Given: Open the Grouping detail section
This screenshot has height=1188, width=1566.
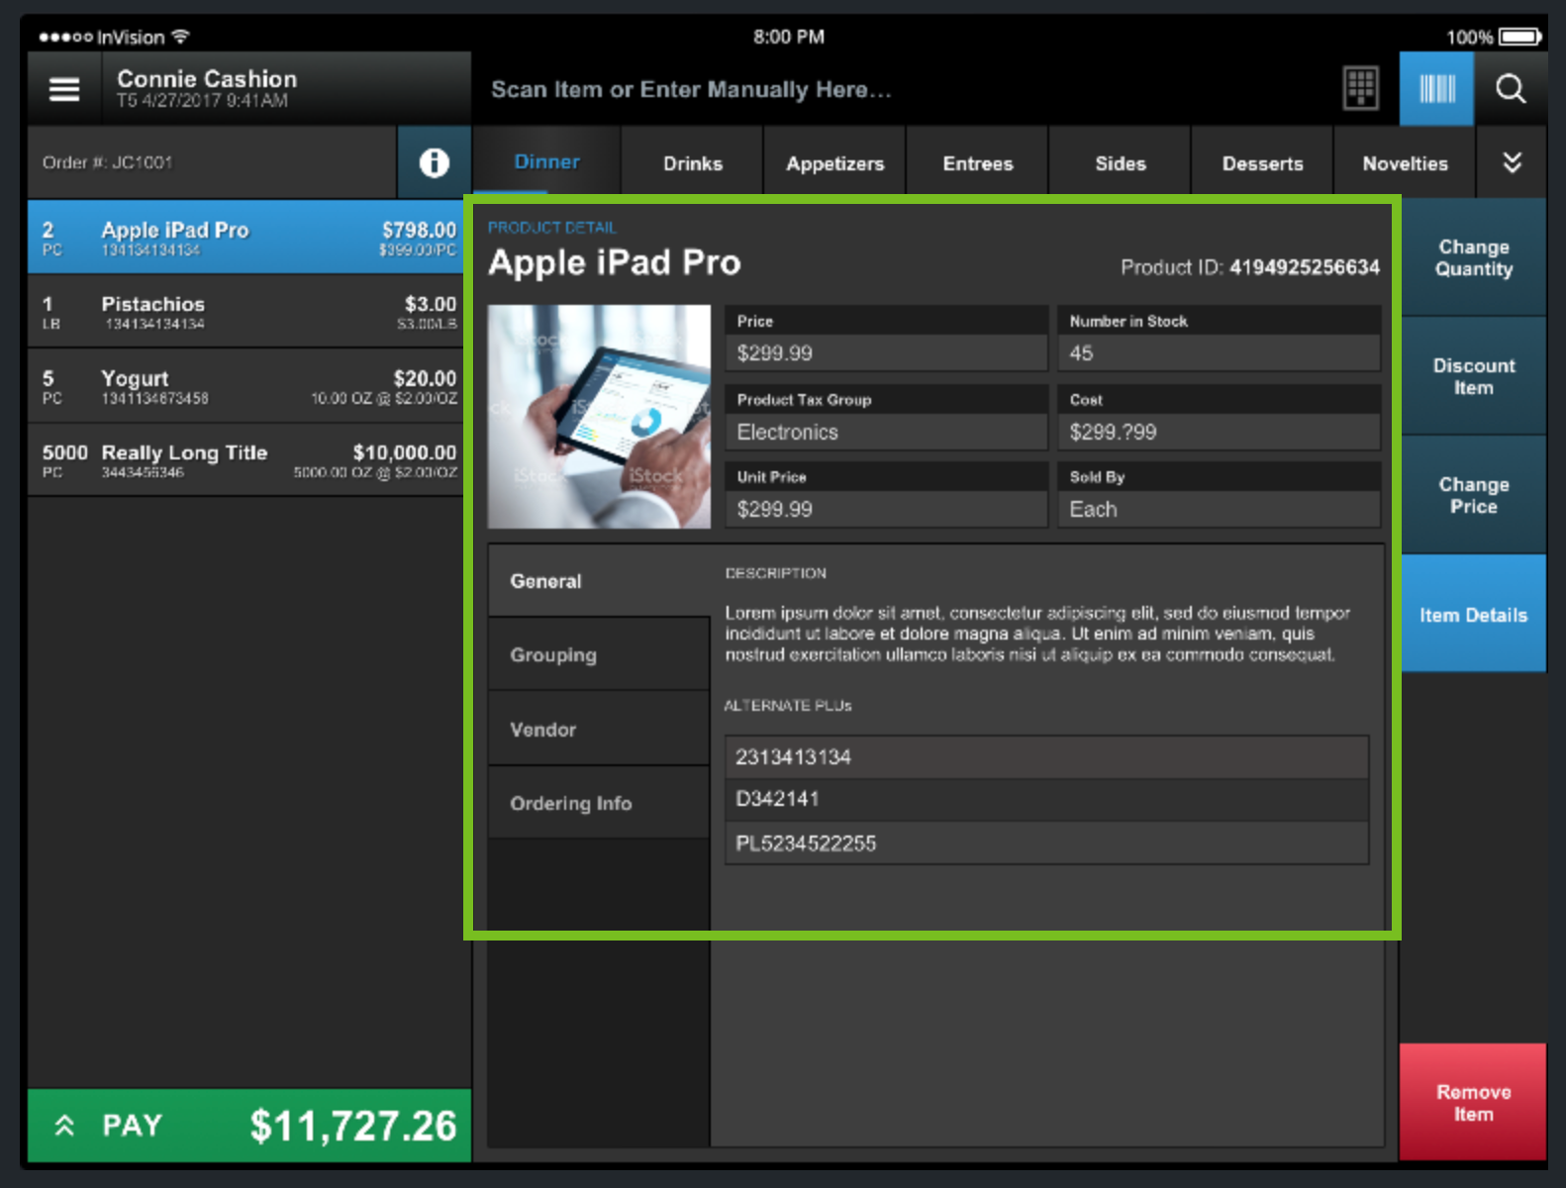Looking at the screenshot, I should click(x=599, y=654).
